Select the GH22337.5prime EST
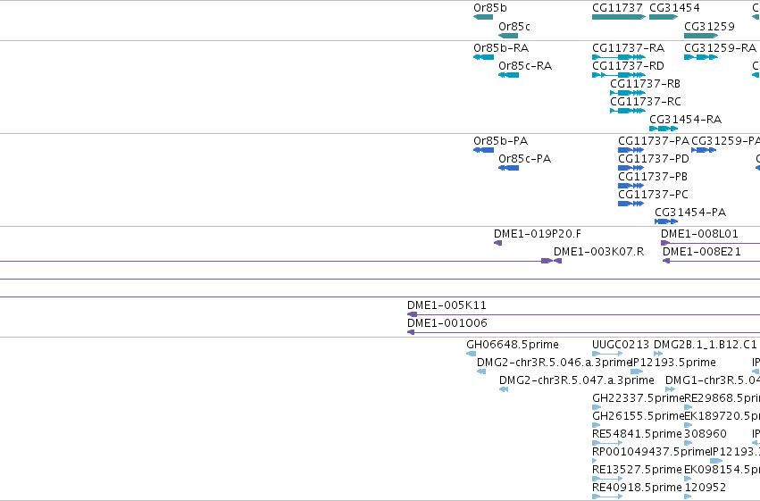 pyautogui.click(x=597, y=407)
